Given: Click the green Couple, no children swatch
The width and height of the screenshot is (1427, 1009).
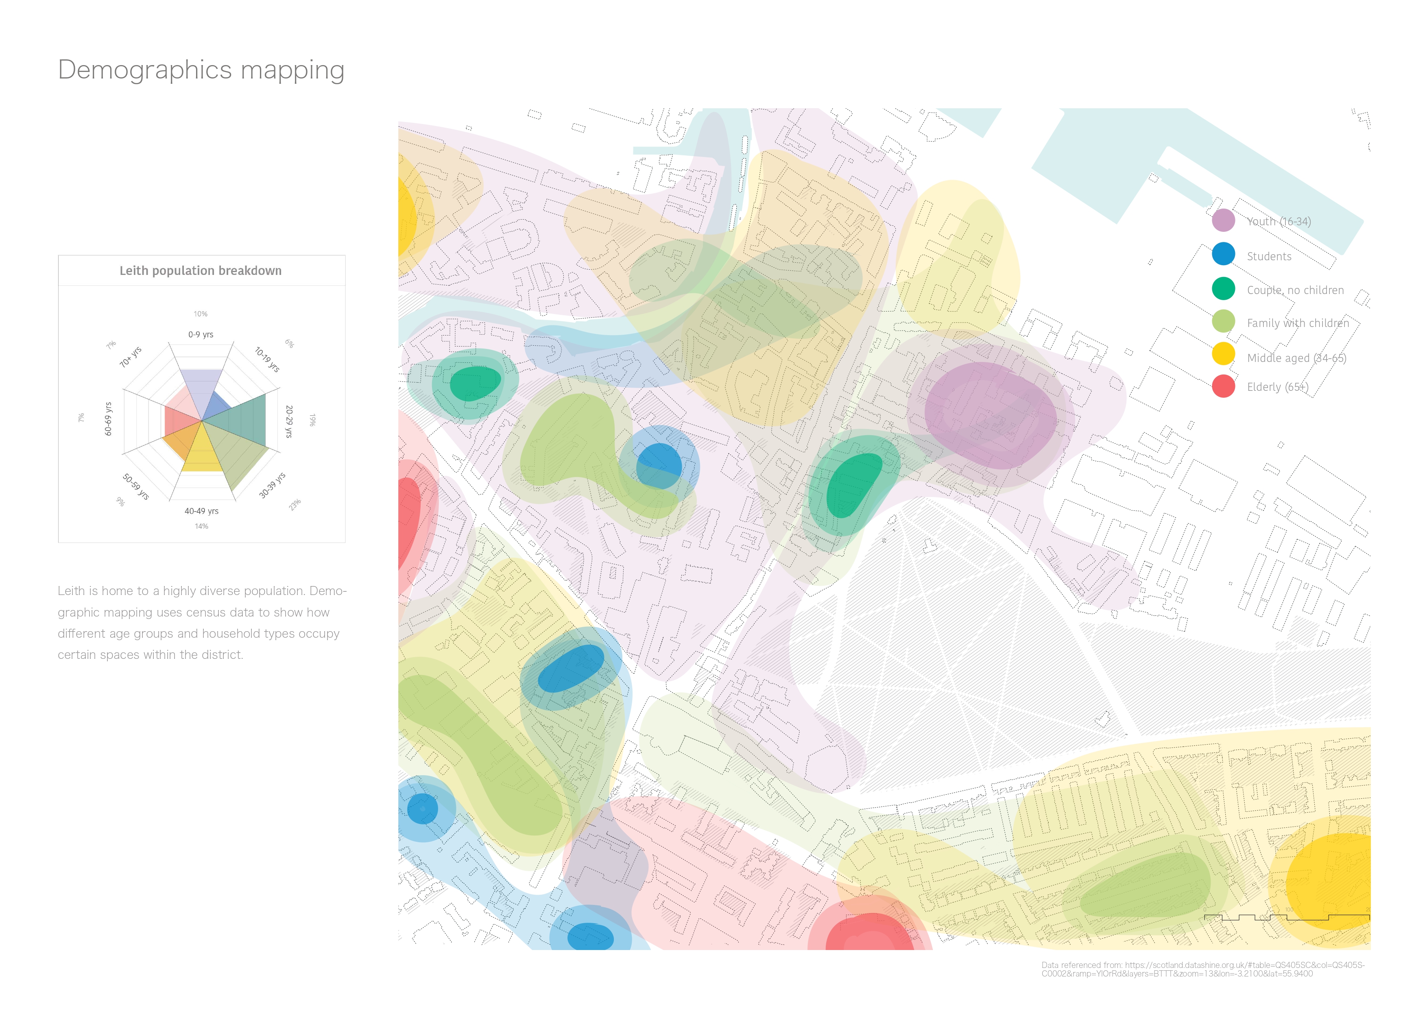Looking at the screenshot, I should point(1223,288).
